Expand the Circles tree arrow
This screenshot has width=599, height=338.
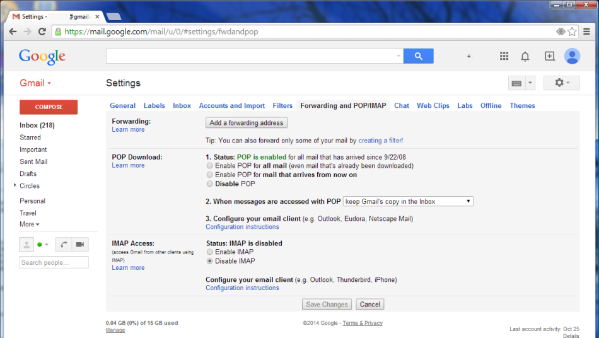coord(15,185)
